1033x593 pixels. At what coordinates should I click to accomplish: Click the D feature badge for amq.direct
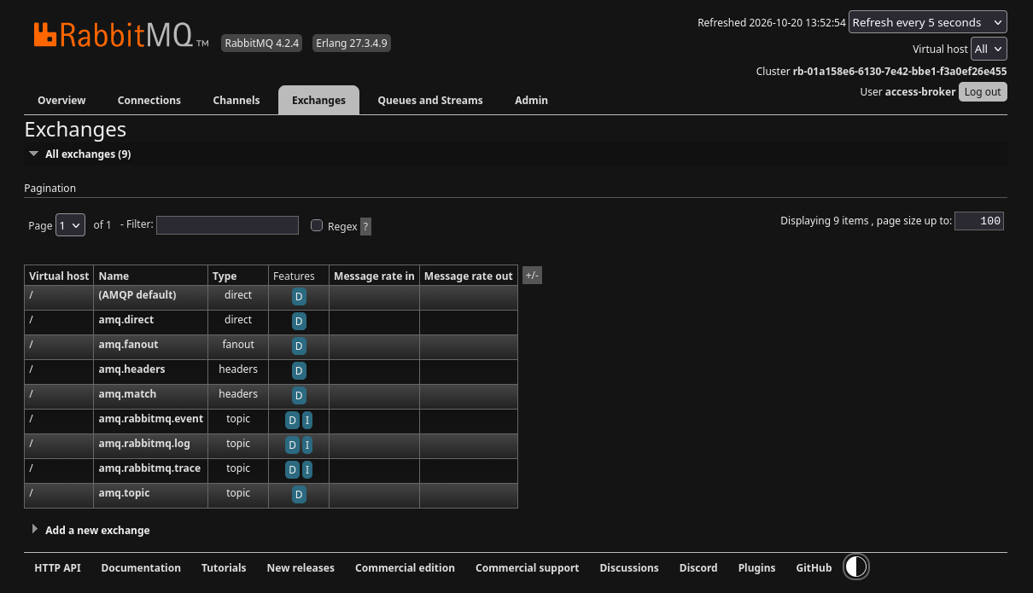(x=299, y=322)
